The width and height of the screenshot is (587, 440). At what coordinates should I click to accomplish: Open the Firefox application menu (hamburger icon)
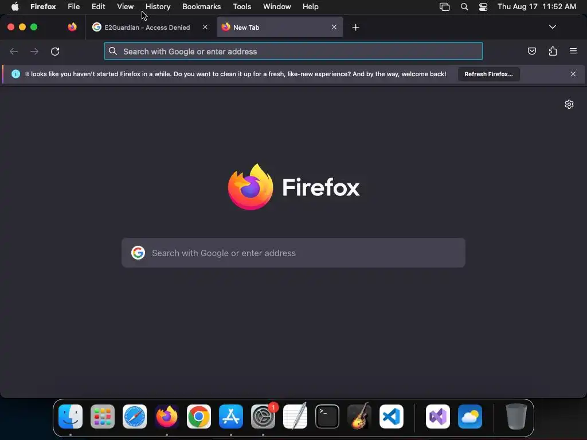coord(573,51)
